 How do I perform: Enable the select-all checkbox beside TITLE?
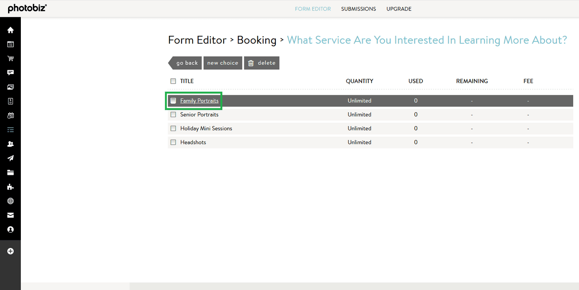pos(173,81)
